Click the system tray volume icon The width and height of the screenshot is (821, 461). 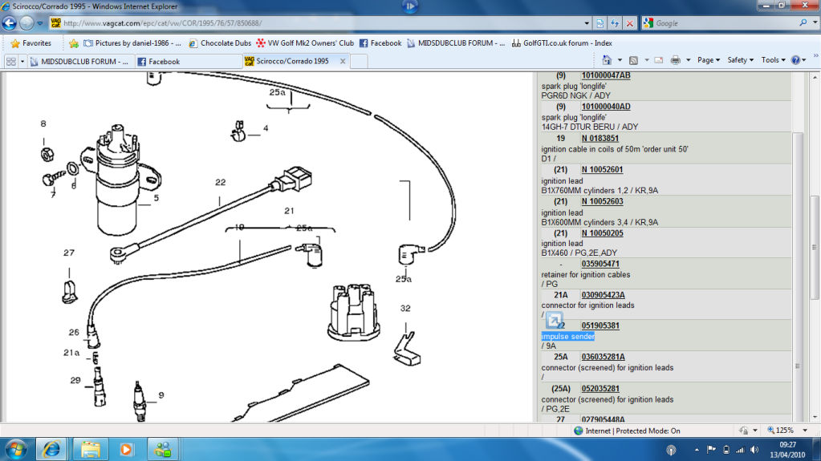[754, 450]
